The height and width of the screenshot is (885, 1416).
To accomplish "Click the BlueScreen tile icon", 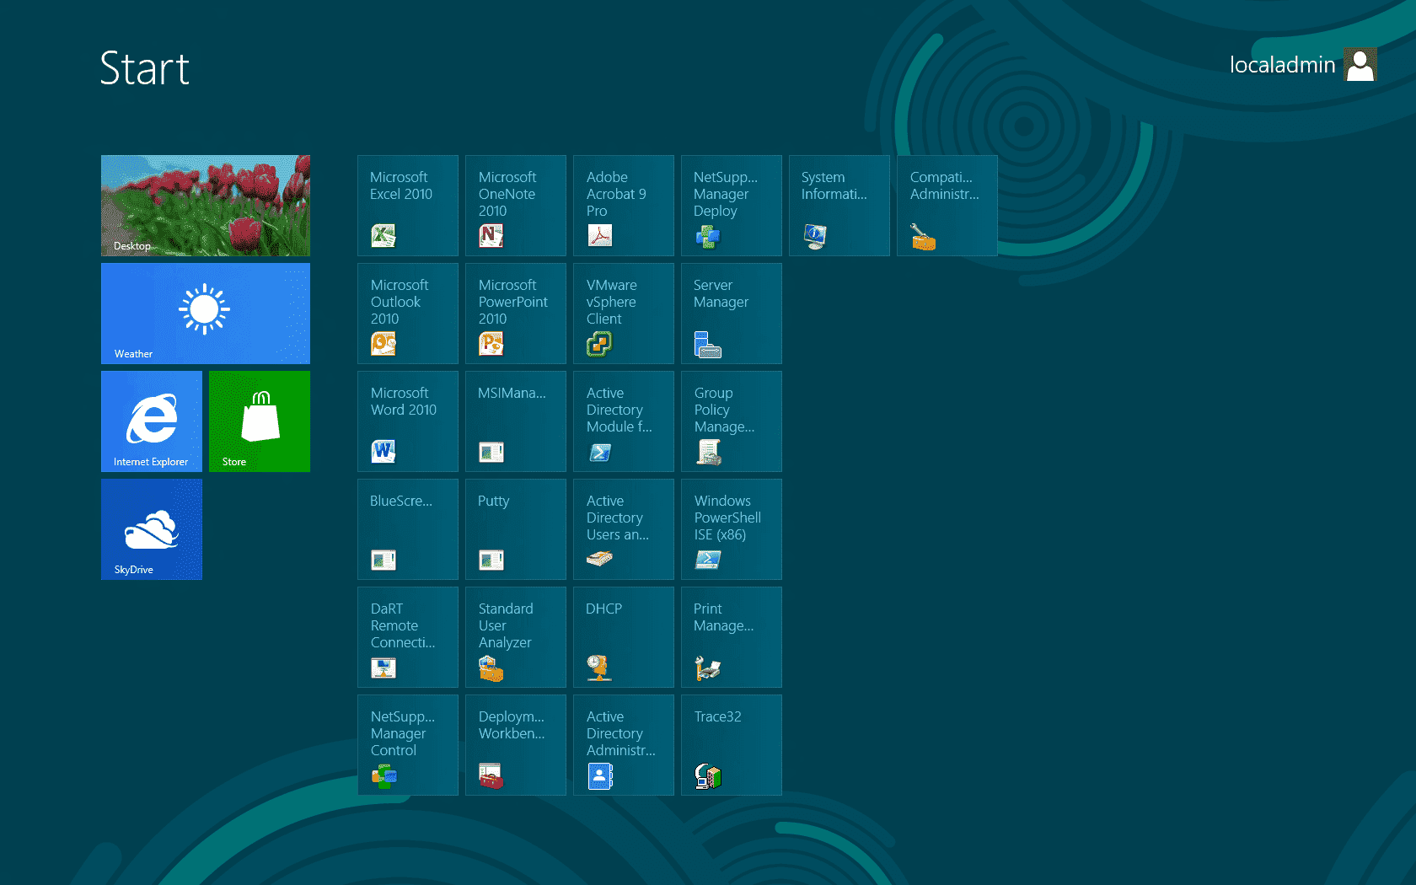I will [x=383, y=560].
